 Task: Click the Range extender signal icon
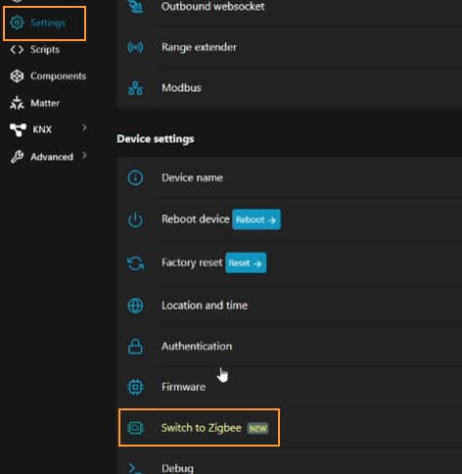click(135, 47)
